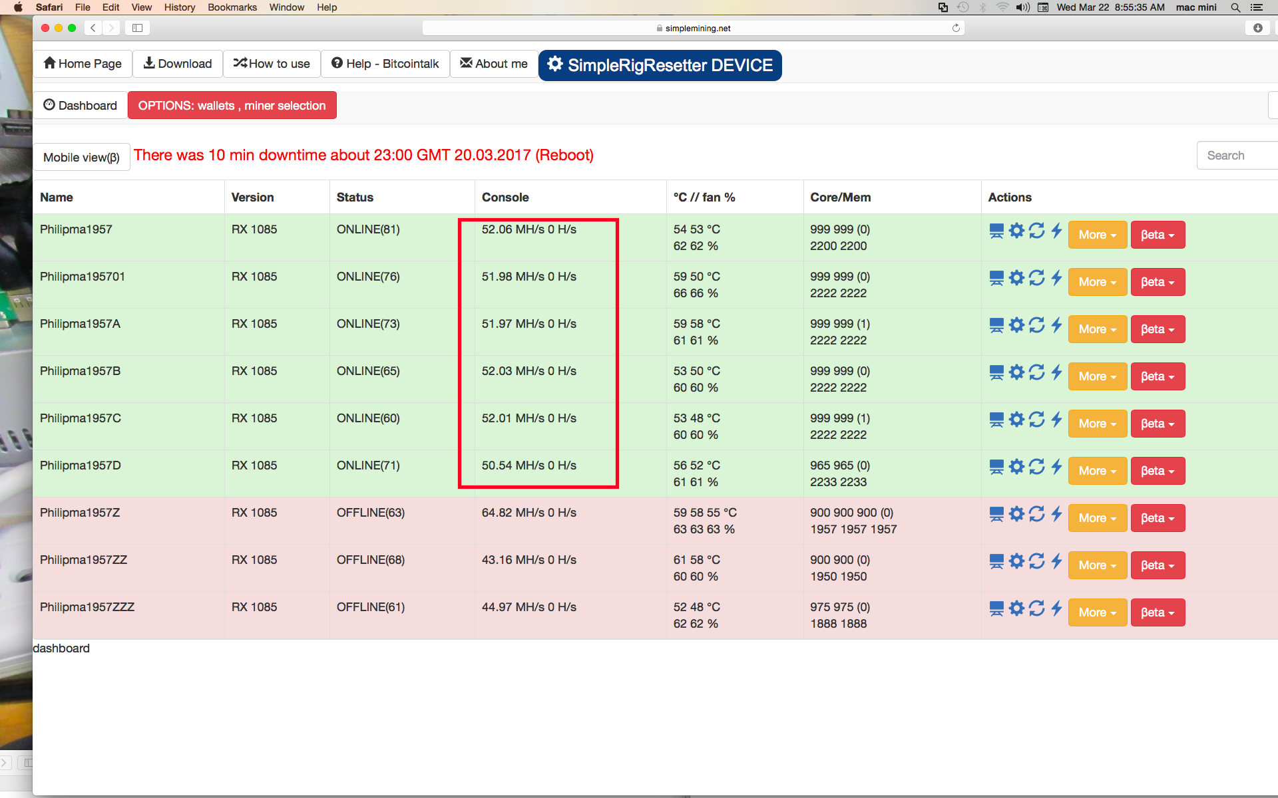The width and height of the screenshot is (1278, 798).
Task: Expand More dropdown for Philipma1957D
Action: [x=1098, y=471]
